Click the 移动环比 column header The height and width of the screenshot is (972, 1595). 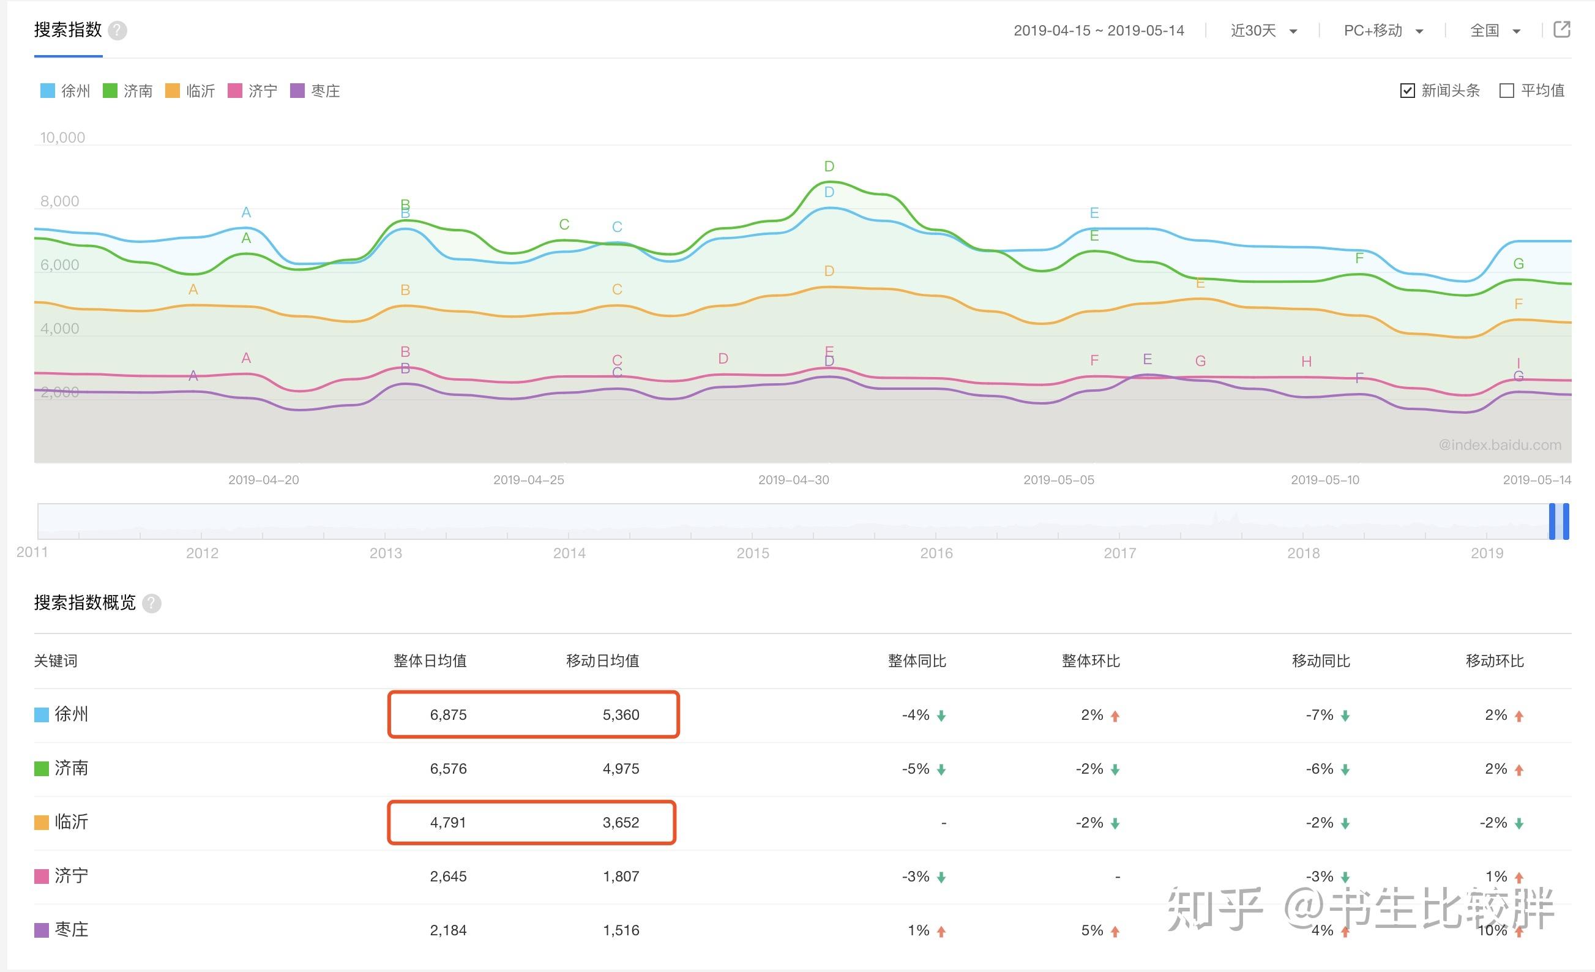pos(1495,660)
